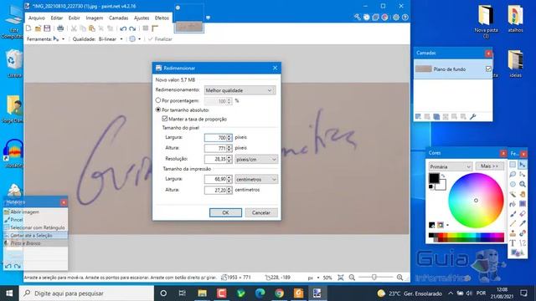Click the duplicate layer icon in Camadas panel
Image resolution: width=536 pixels, height=301 pixels.
(436, 117)
